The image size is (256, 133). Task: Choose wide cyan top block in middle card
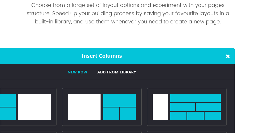pos(119,100)
